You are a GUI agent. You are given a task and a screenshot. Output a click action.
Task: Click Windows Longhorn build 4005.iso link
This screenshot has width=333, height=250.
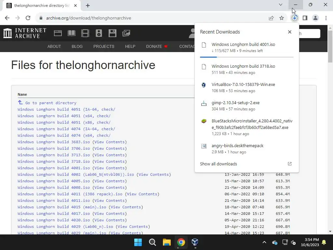coord(54,181)
